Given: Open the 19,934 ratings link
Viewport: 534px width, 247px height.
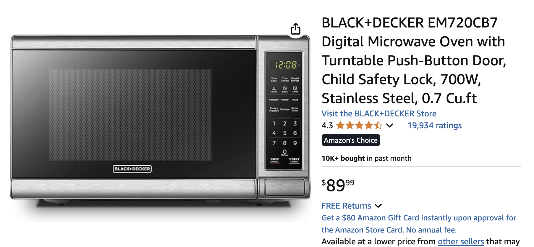Looking at the screenshot, I should click(434, 126).
